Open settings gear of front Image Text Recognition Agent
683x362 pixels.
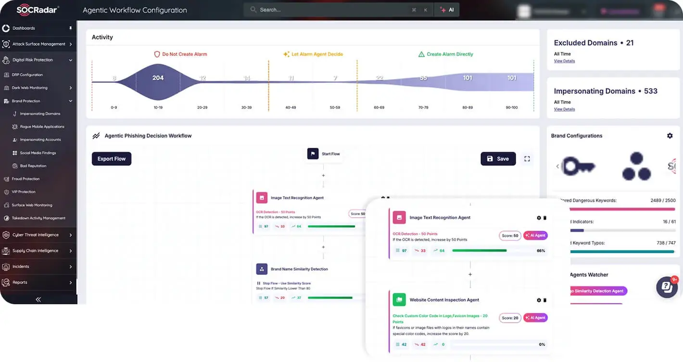tap(539, 218)
